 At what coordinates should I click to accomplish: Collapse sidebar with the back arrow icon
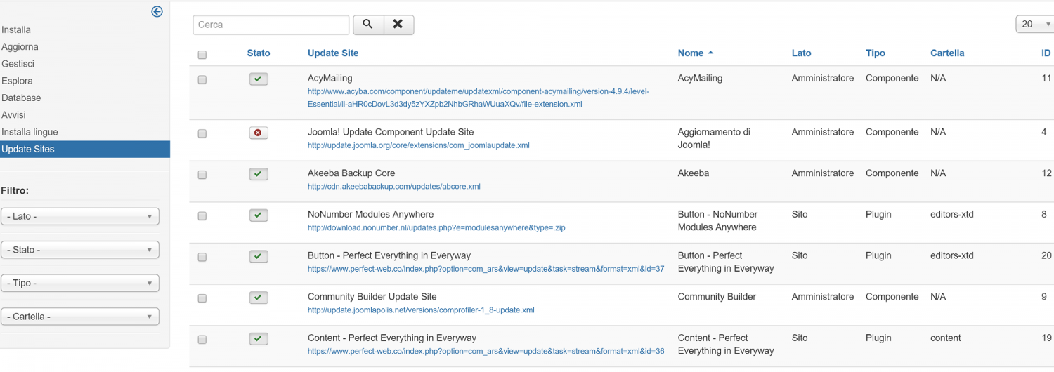coord(157,11)
